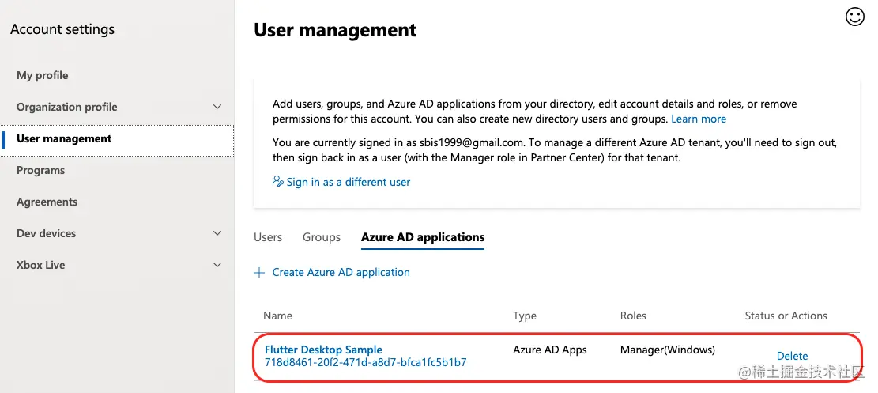Go to Programs page
Screen dimensions: 878x393
click(x=40, y=170)
